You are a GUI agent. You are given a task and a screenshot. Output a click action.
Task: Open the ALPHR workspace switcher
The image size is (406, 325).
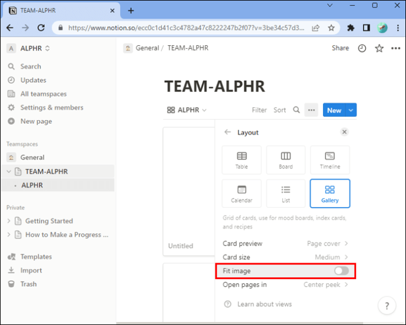28,48
